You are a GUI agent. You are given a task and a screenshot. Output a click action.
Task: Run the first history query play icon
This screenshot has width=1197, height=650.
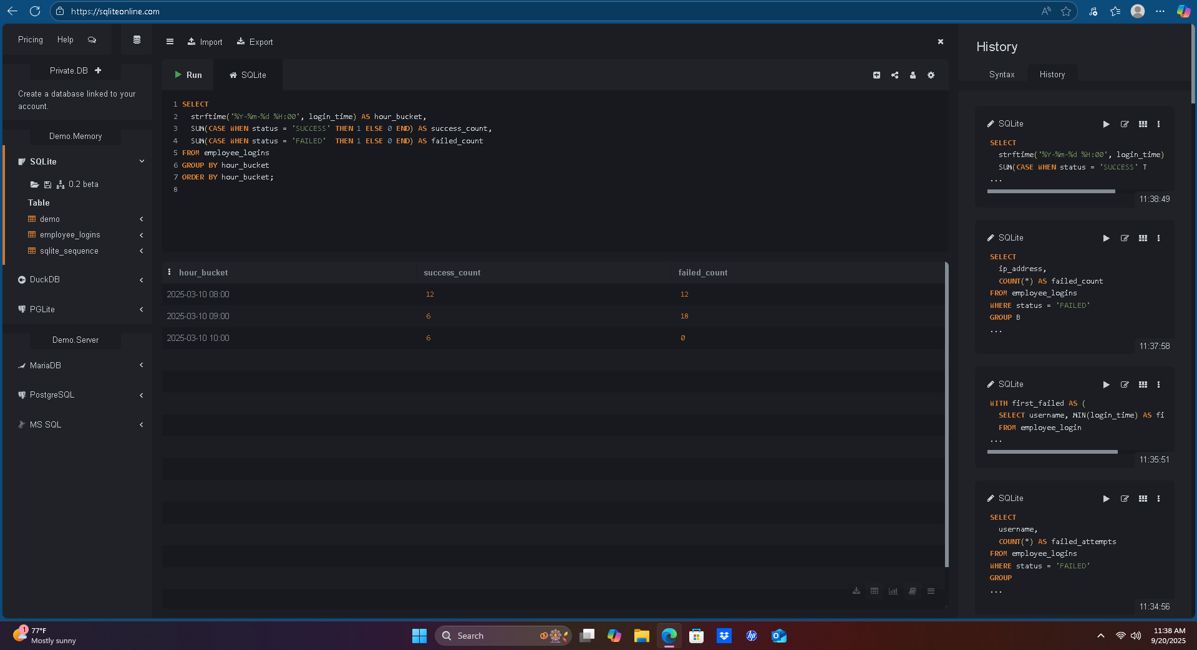tap(1106, 124)
